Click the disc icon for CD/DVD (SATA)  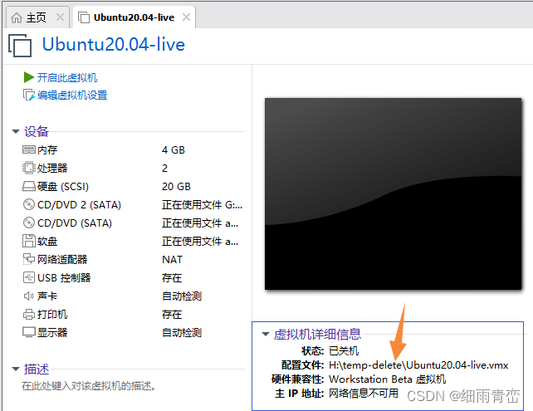coord(29,223)
